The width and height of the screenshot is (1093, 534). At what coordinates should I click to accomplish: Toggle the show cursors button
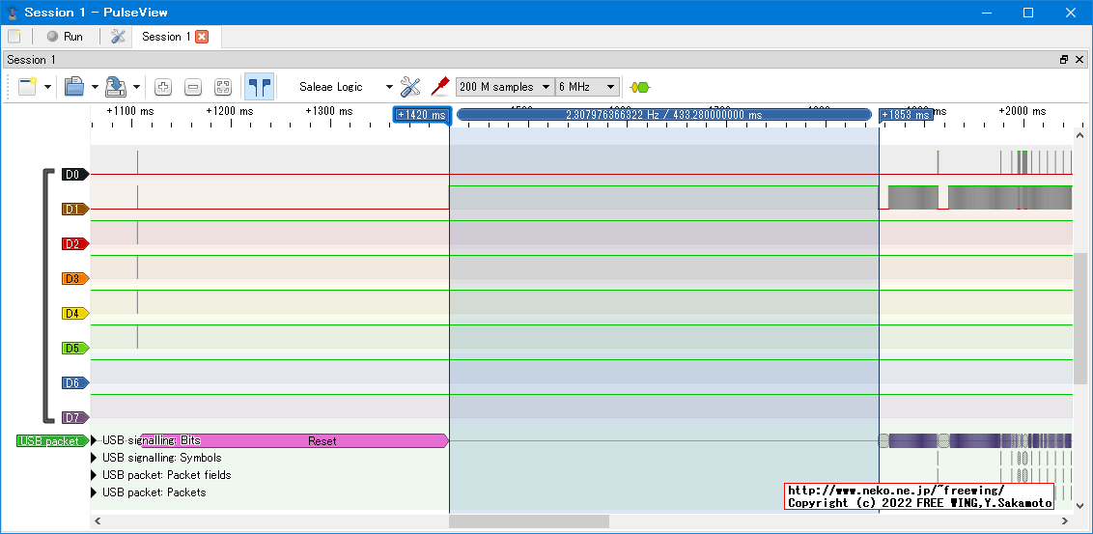coord(258,87)
